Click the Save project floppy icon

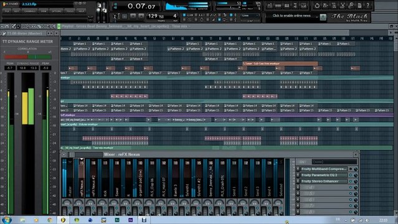point(326,6)
